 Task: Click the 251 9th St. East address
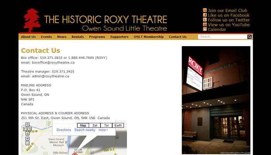click(x=65, y=118)
